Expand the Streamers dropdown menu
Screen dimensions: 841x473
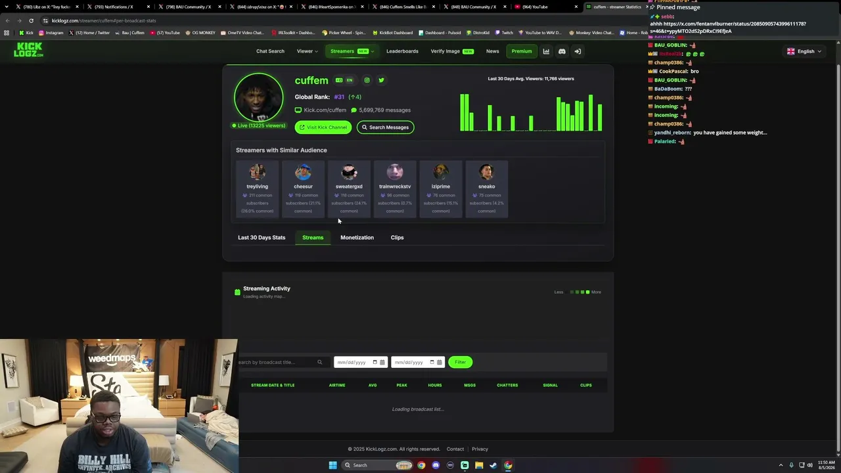click(352, 51)
